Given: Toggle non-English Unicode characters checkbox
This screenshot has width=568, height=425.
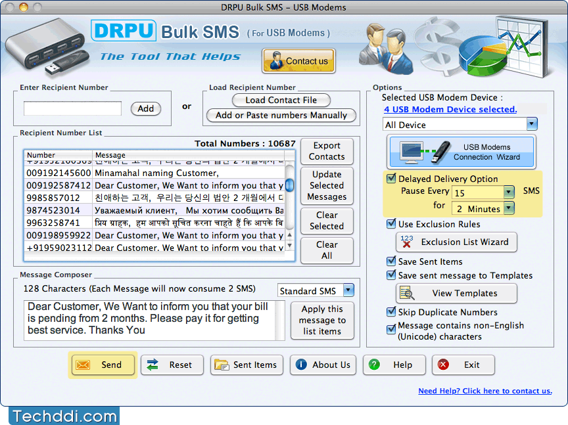Looking at the screenshot, I should click(391, 330).
